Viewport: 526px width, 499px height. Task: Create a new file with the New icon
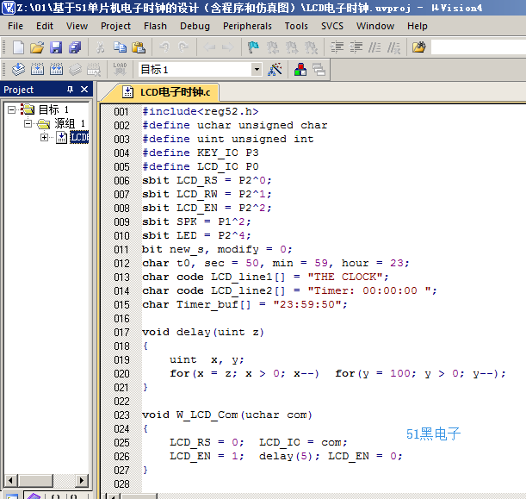coord(18,47)
